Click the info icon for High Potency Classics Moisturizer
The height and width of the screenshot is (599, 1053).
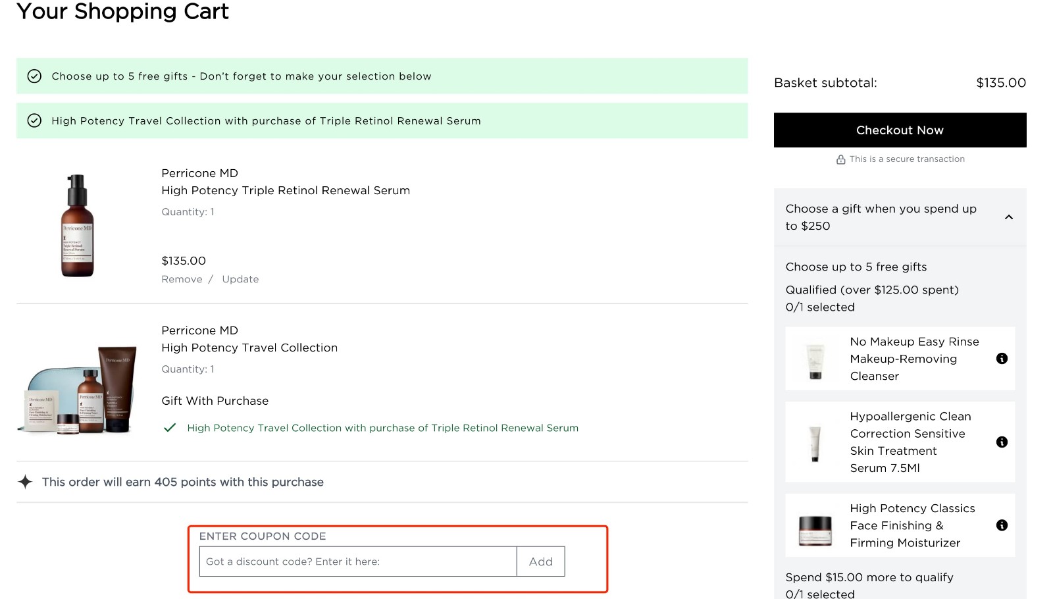[x=1002, y=525]
